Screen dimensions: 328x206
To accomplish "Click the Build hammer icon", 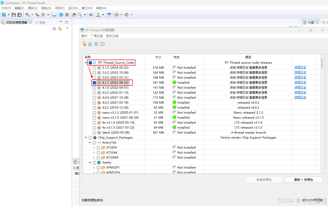I will pyautogui.click(x=27, y=15).
